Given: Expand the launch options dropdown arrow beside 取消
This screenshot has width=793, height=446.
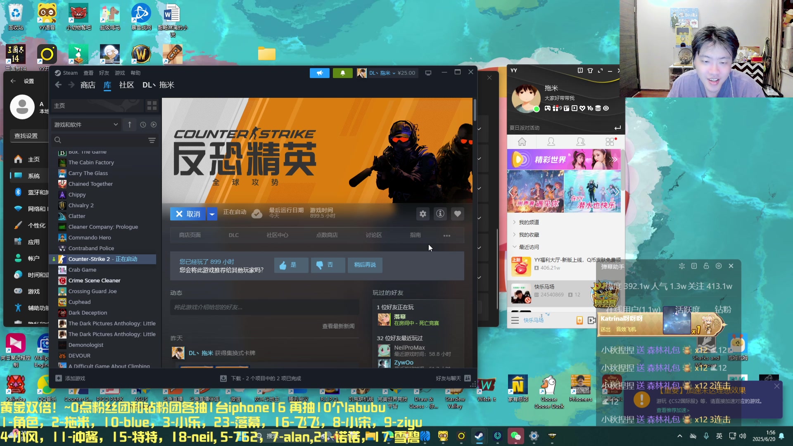Looking at the screenshot, I should [212, 214].
